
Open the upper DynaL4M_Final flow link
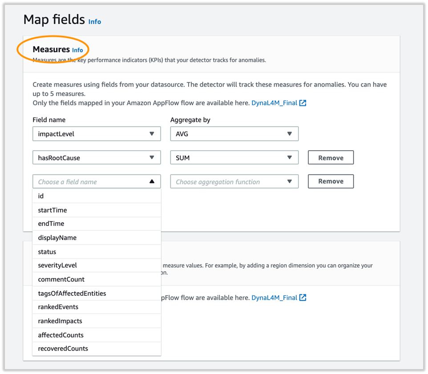pos(274,103)
